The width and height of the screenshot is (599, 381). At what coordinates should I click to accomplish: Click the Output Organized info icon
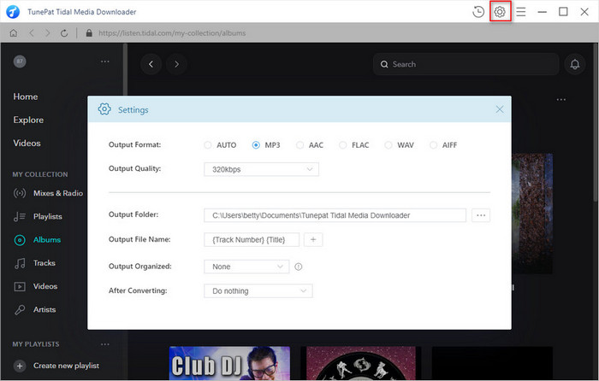point(299,267)
